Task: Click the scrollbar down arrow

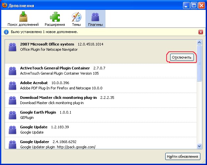Action: tap(199, 146)
